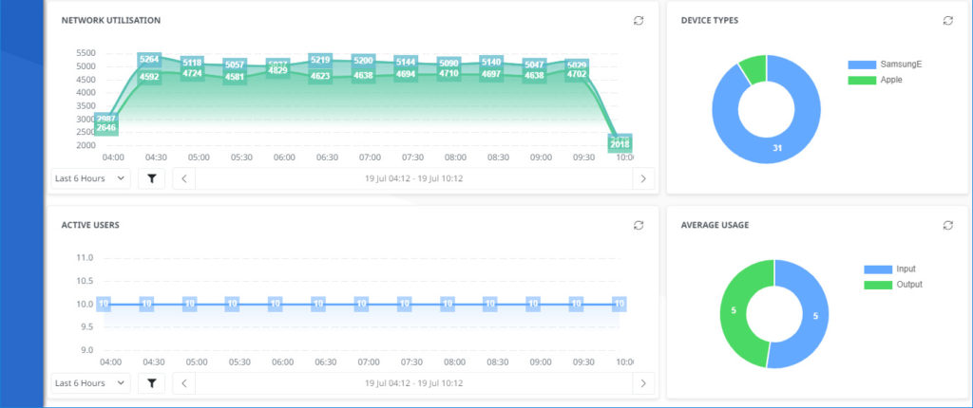Viewport: 973px width, 408px height.
Task: Refresh the Average Usage chart
Action: tap(947, 225)
